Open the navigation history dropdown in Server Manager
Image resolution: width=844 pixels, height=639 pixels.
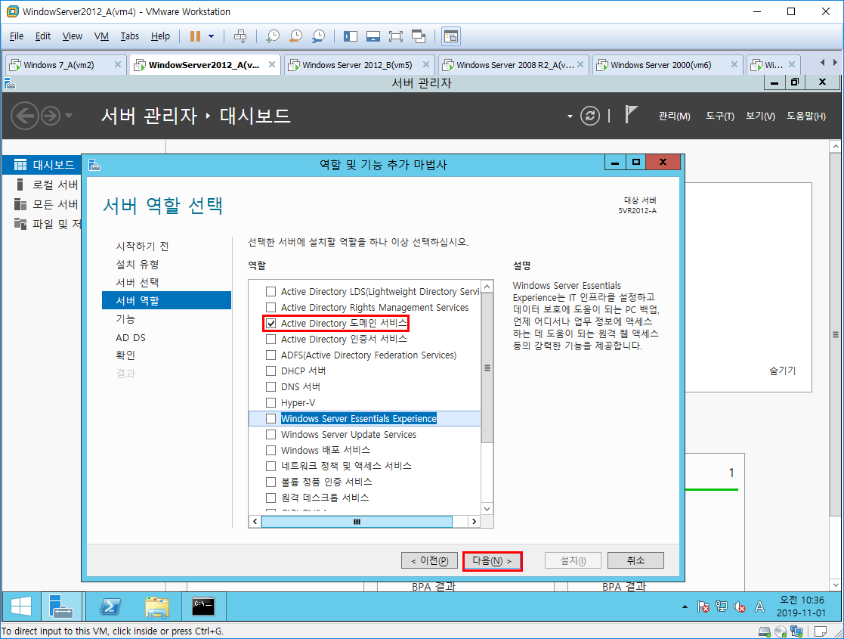68,116
